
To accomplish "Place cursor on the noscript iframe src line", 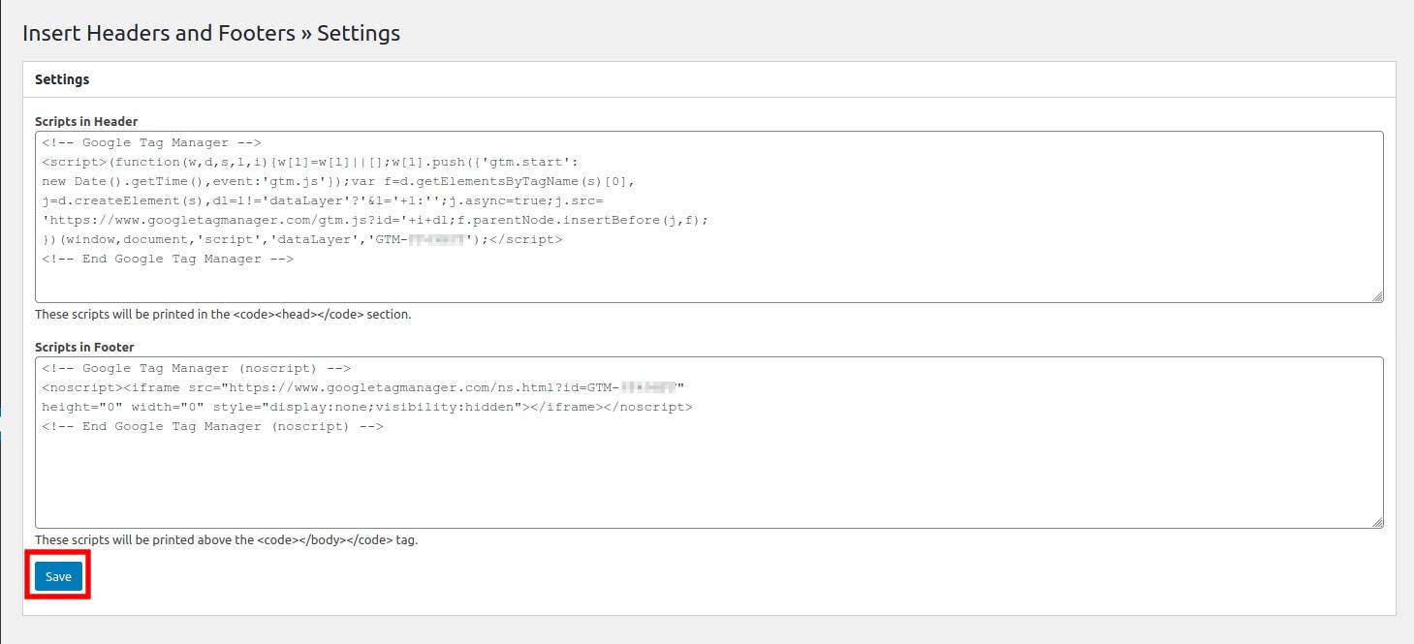I will click(363, 387).
